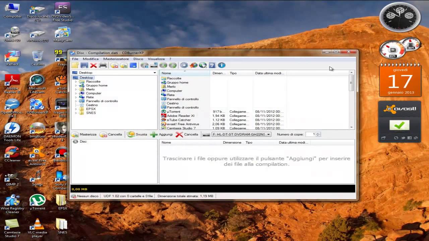Click the drive information toolbar icon

[154, 65]
